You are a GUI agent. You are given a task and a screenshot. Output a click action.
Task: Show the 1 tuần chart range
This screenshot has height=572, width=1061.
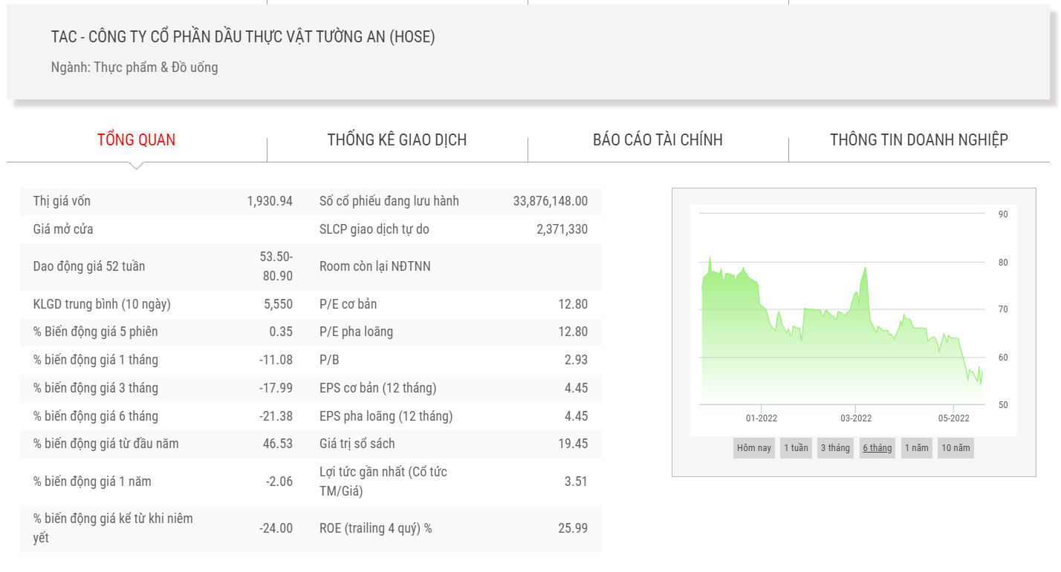coord(796,448)
